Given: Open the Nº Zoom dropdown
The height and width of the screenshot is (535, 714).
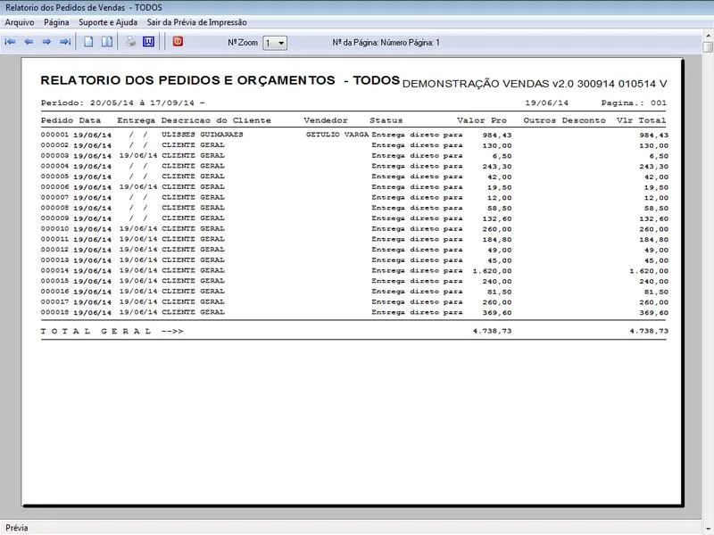Looking at the screenshot, I should 280,43.
